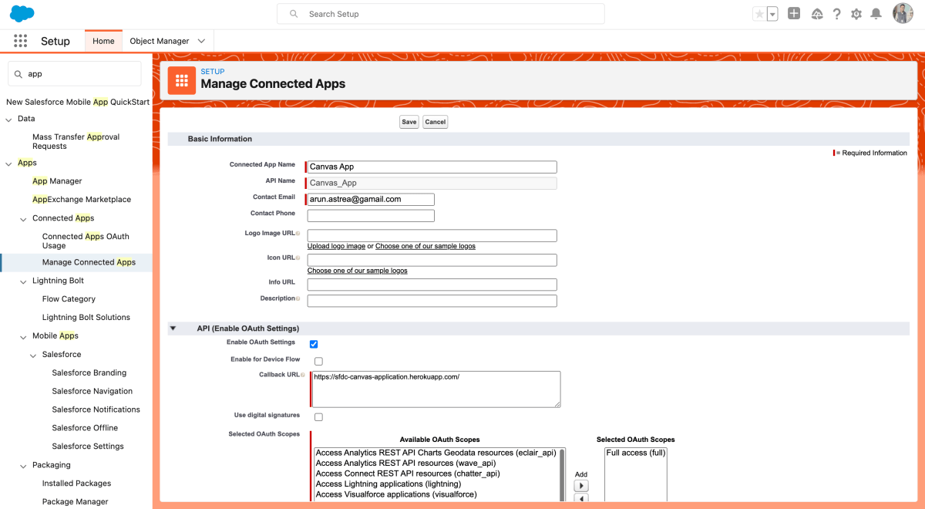The width and height of the screenshot is (925, 509).
Task: Click the Callback URL text area
Action: [x=436, y=389]
